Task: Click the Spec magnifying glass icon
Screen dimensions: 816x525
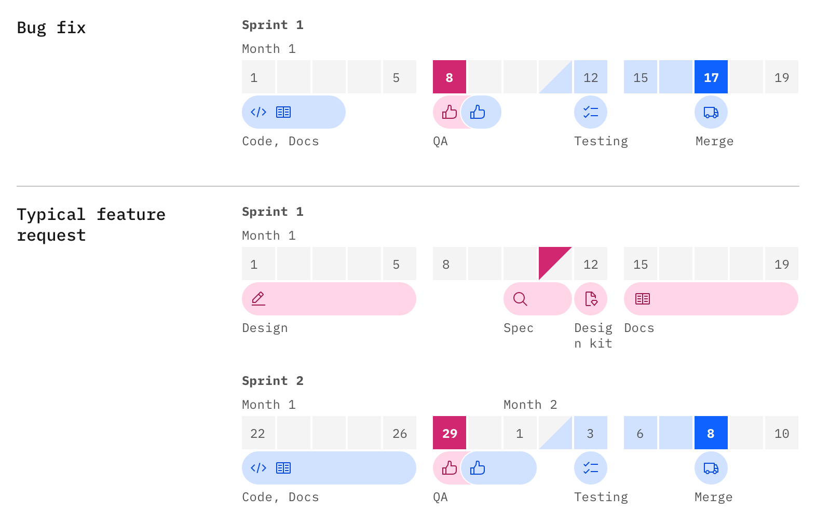Action: coord(520,299)
